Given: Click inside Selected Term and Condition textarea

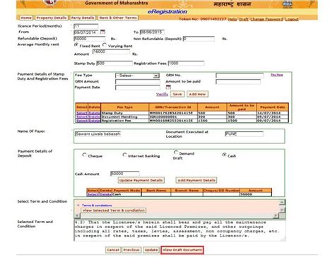Looking at the screenshot, I should (180, 231).
